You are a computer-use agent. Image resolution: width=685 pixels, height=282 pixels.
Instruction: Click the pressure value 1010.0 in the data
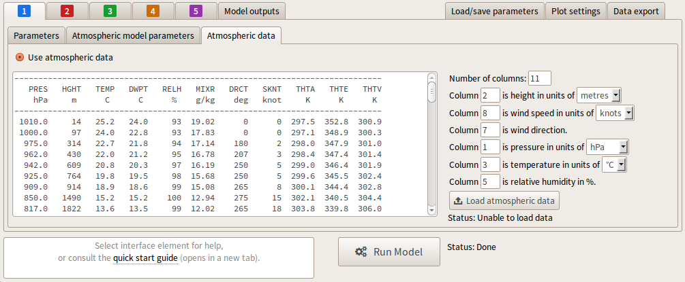point(33,121)
